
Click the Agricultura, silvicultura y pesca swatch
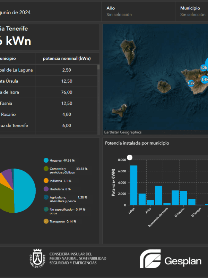click(46, 197)
